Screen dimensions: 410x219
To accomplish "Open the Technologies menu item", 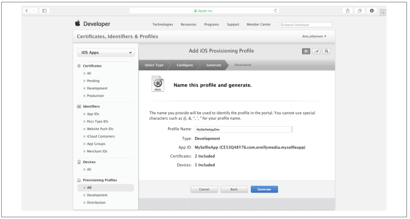I will tap(162, 24).
